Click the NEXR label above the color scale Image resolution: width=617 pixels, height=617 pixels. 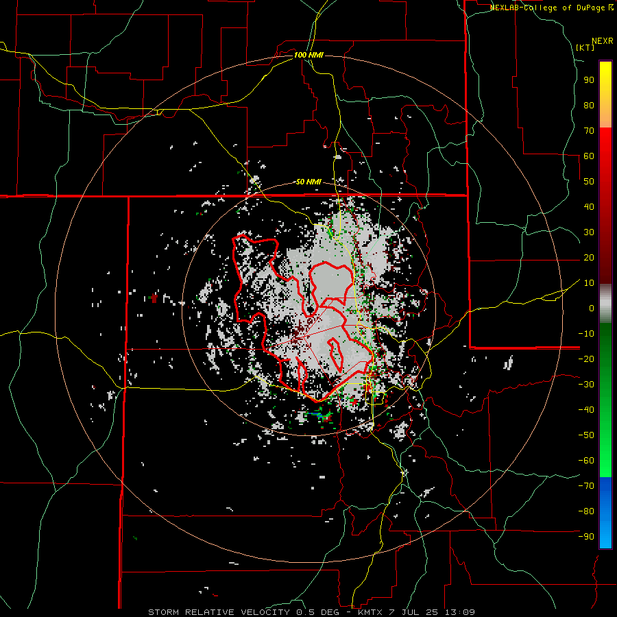(603, 41)
